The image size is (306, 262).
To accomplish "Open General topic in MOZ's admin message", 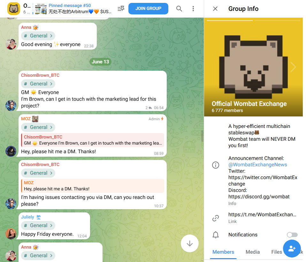I will [x=38, y=127].
